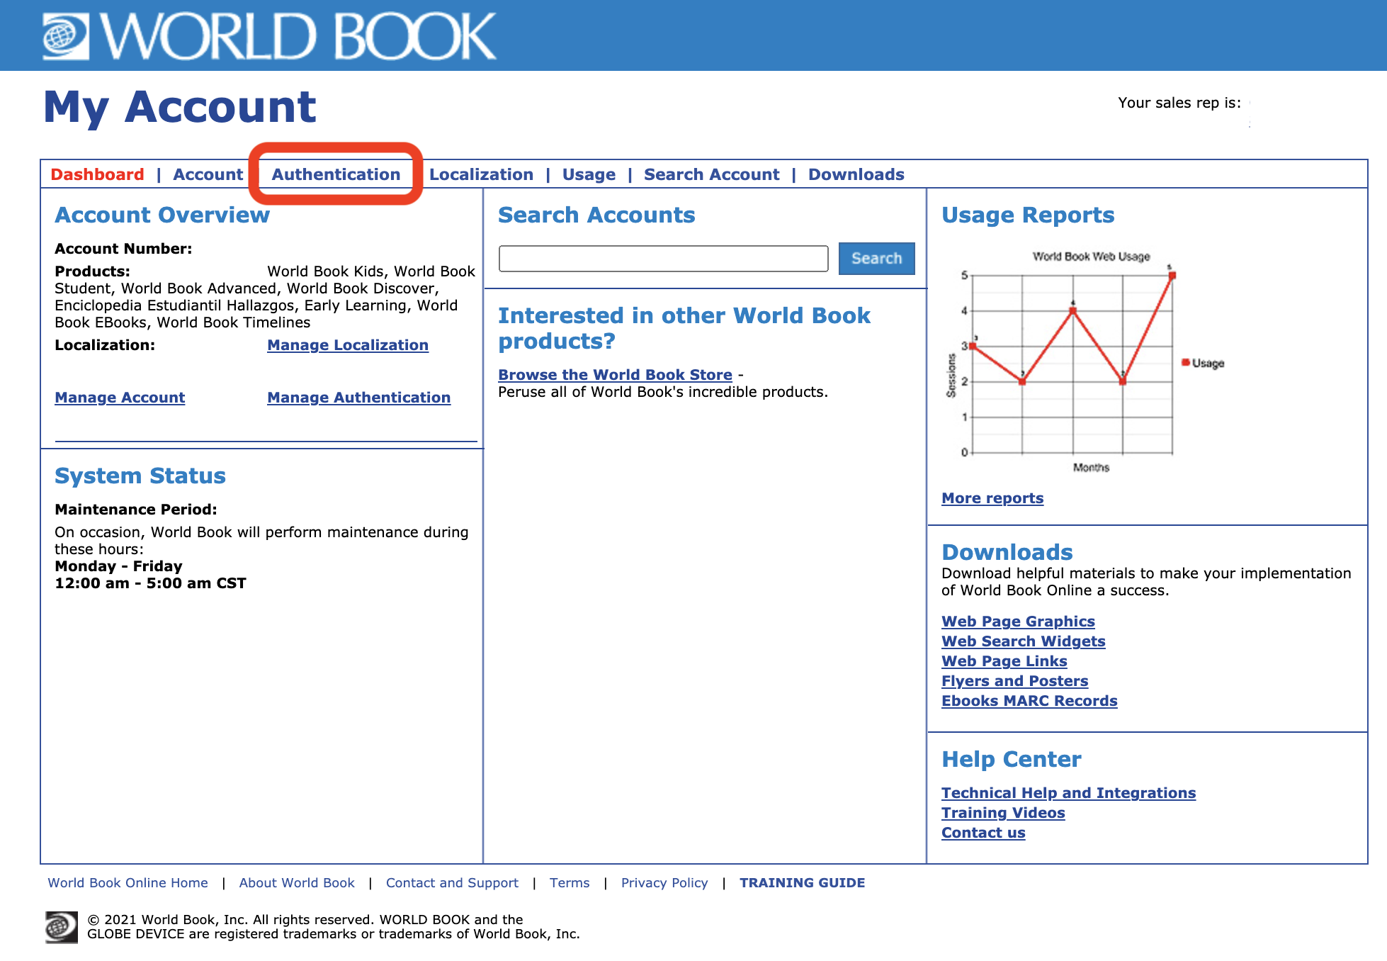
Task: Open the Manage Localization link
Action: pyautogui.click(x=348, y=345)
